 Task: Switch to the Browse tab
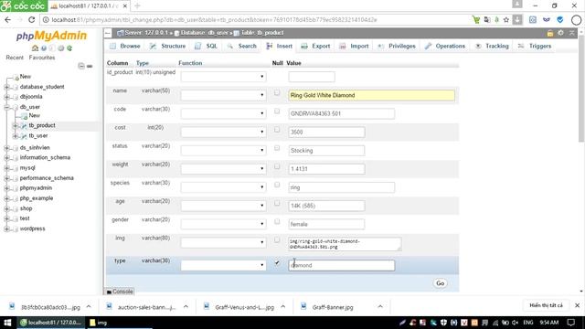[x=125, y=46]
